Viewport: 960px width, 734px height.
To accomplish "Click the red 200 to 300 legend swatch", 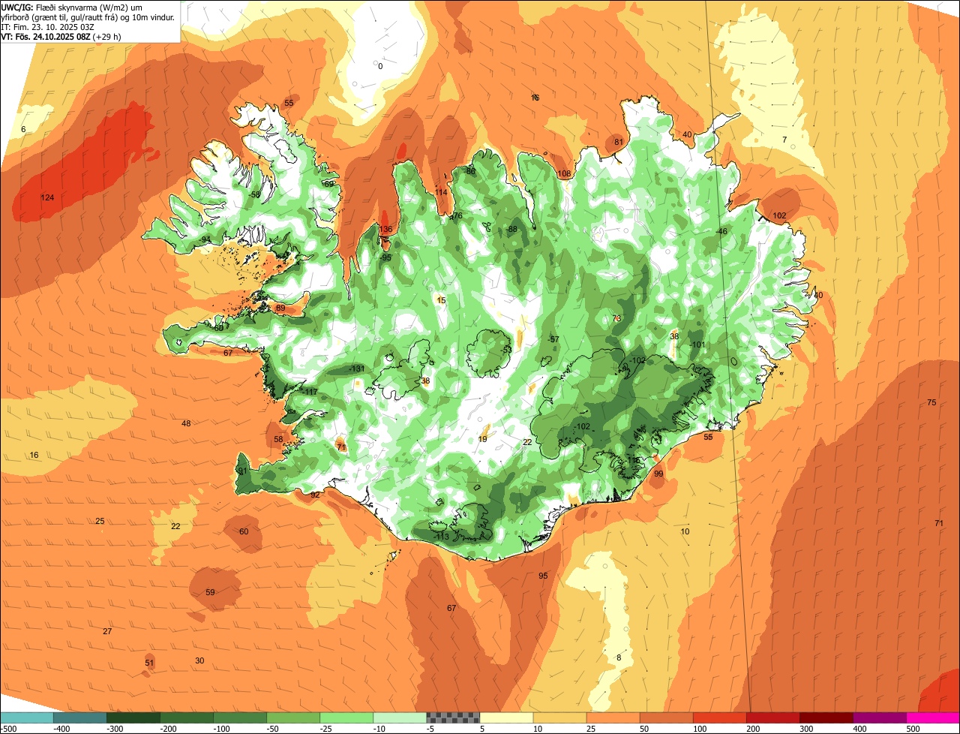I will click(x=772, y=717).
